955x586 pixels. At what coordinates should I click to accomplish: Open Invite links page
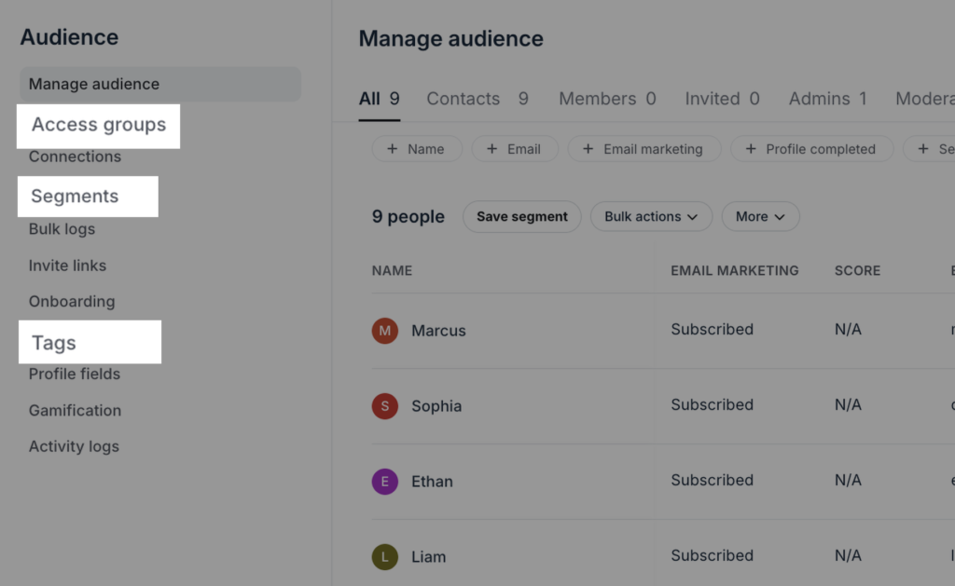[x=67, y=266]
